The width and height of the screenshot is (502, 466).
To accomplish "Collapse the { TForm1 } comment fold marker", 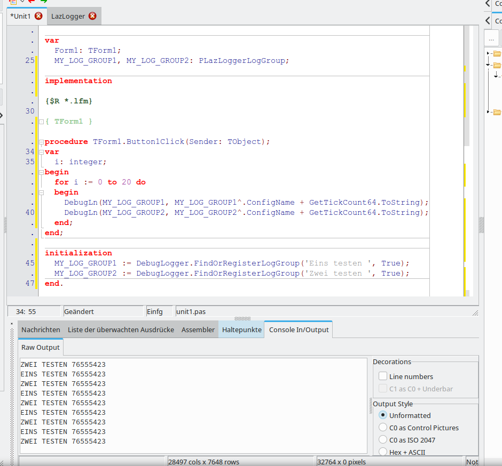I will pos(41,122).
